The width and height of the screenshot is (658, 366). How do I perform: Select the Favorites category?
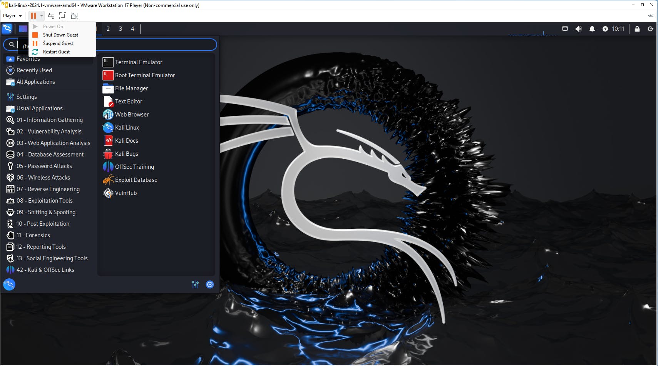coord(49,59)
